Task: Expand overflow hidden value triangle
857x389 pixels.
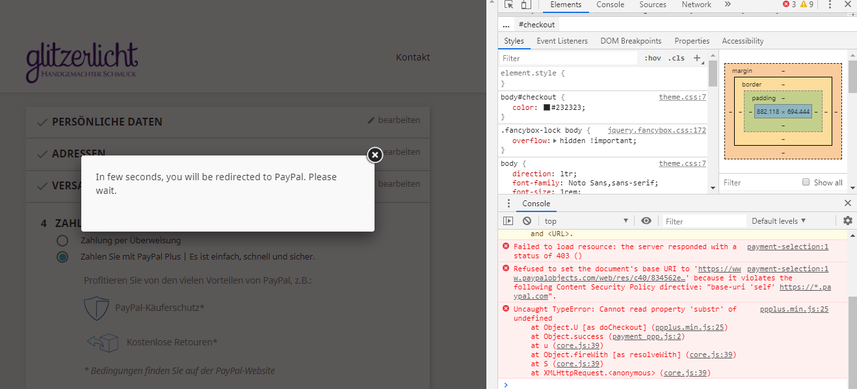Action: coord(555,141)
